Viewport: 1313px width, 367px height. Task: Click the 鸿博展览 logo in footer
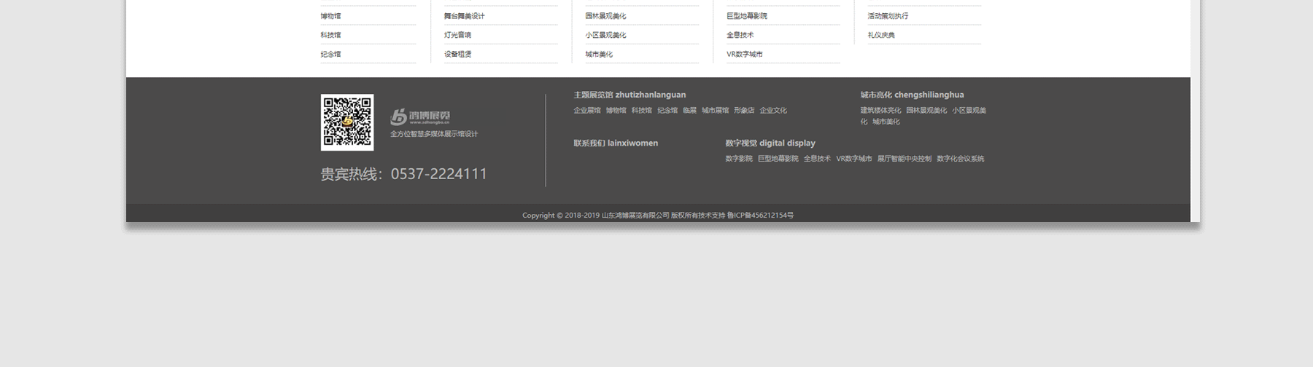click(x=420, y=117)
